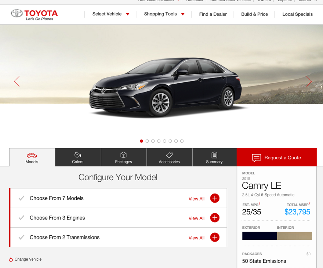Open Local Specials

297,14
